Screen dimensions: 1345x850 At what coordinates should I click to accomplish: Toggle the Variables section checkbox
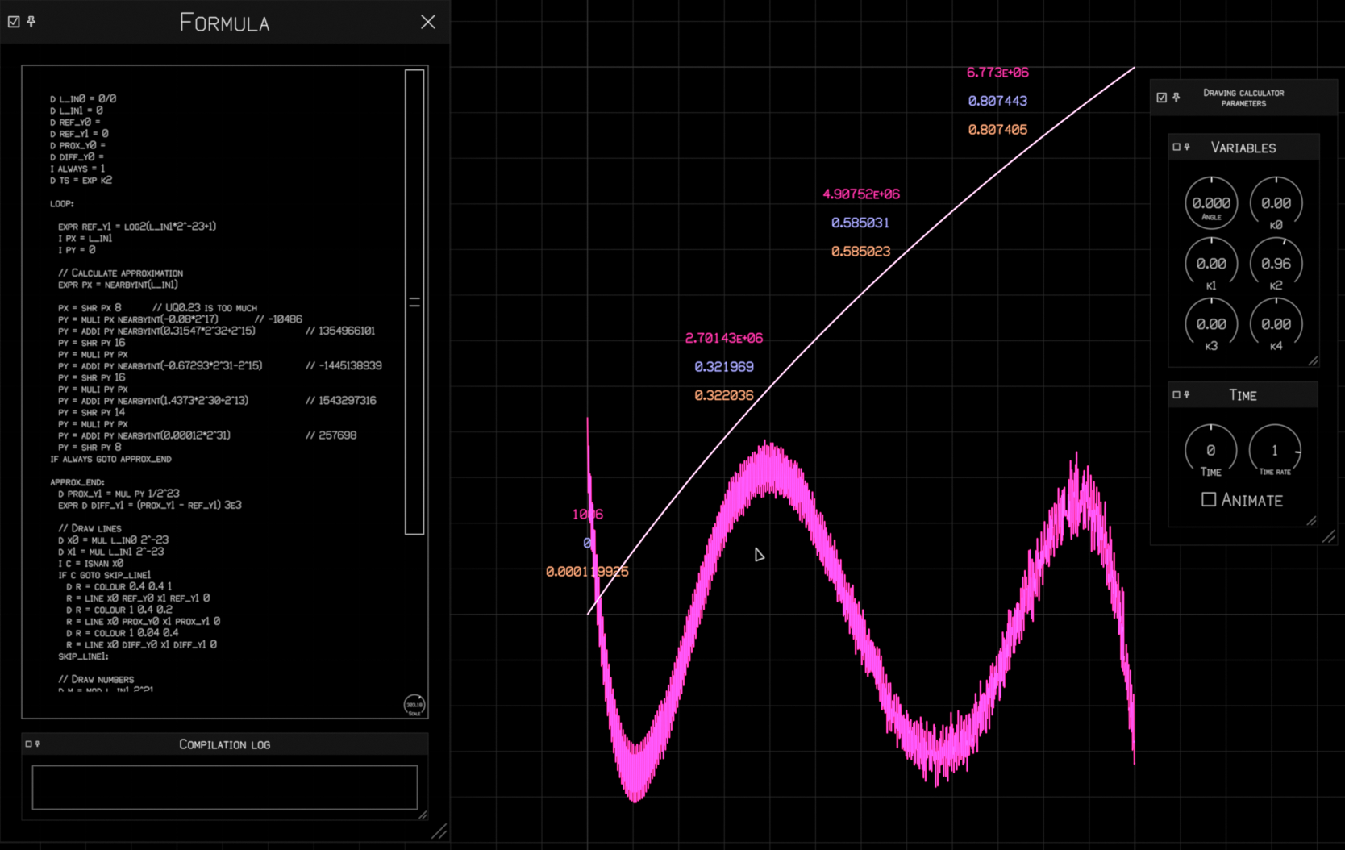click(1176, 147)
